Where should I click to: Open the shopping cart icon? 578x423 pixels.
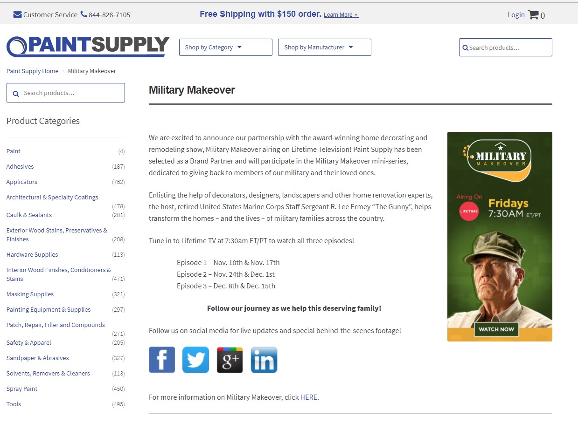coord(533,15)
